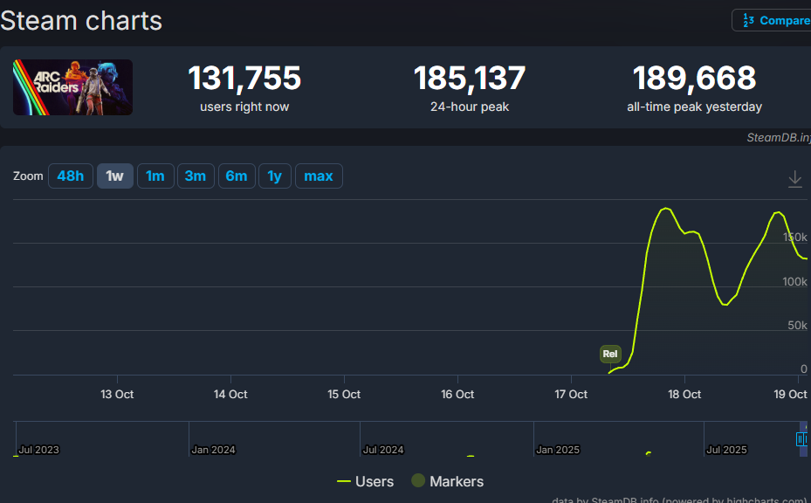Click the Rel release marker on chart

click(x=610, y=354)
